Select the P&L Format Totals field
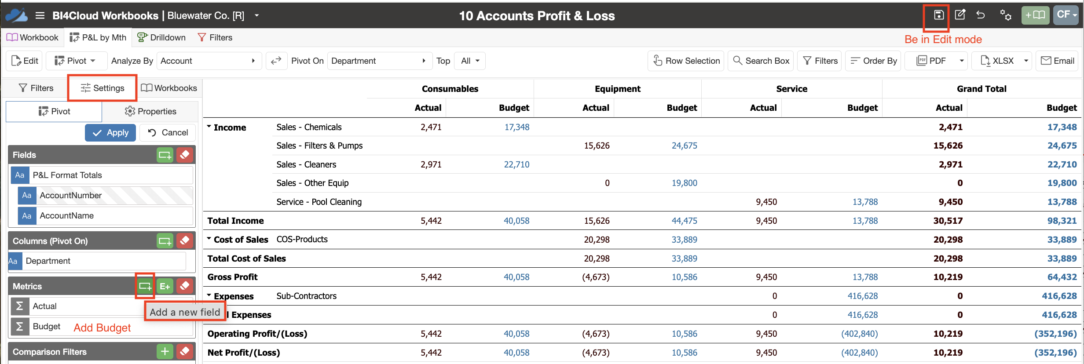 pos(102,175)
